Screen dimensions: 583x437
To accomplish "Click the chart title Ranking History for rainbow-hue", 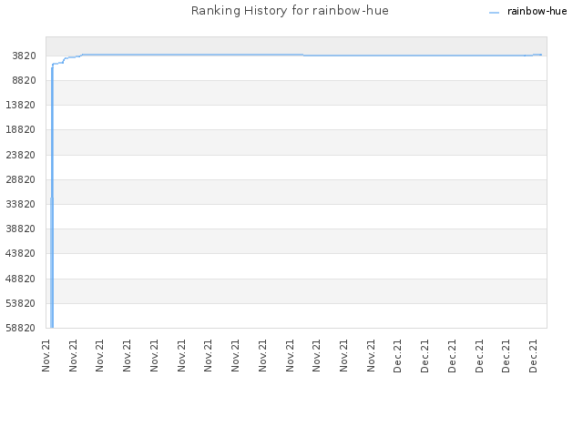I will (x=290, y=11).
